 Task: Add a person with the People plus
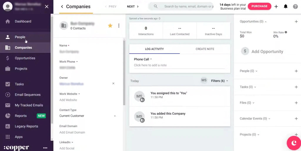[x=296, y=71]
